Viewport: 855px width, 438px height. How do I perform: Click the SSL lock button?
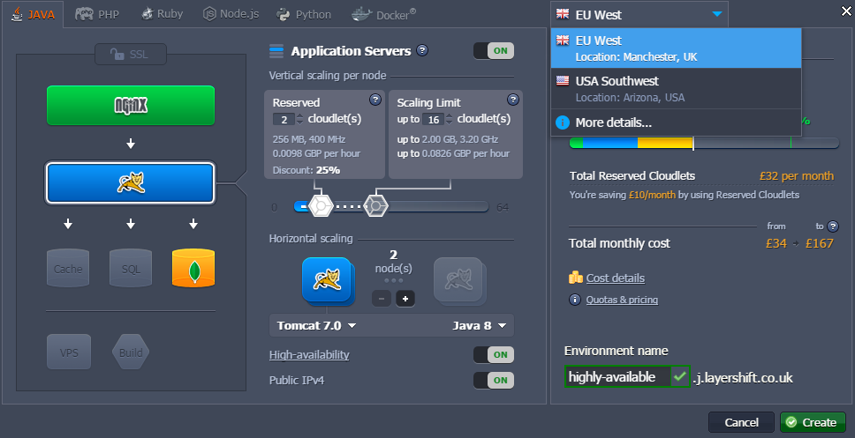(131, 54)
